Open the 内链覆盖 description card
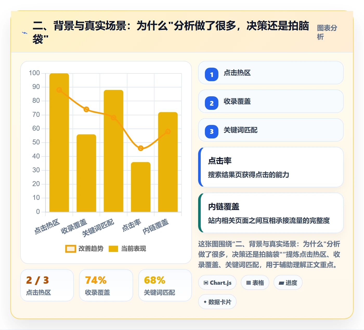The image size is (364, 330). (x=271, y=213)
